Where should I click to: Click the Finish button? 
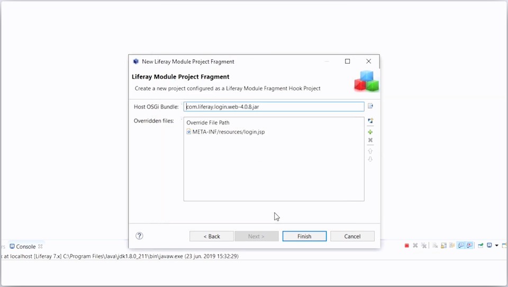pyautogui.click(x=304, y=236)
